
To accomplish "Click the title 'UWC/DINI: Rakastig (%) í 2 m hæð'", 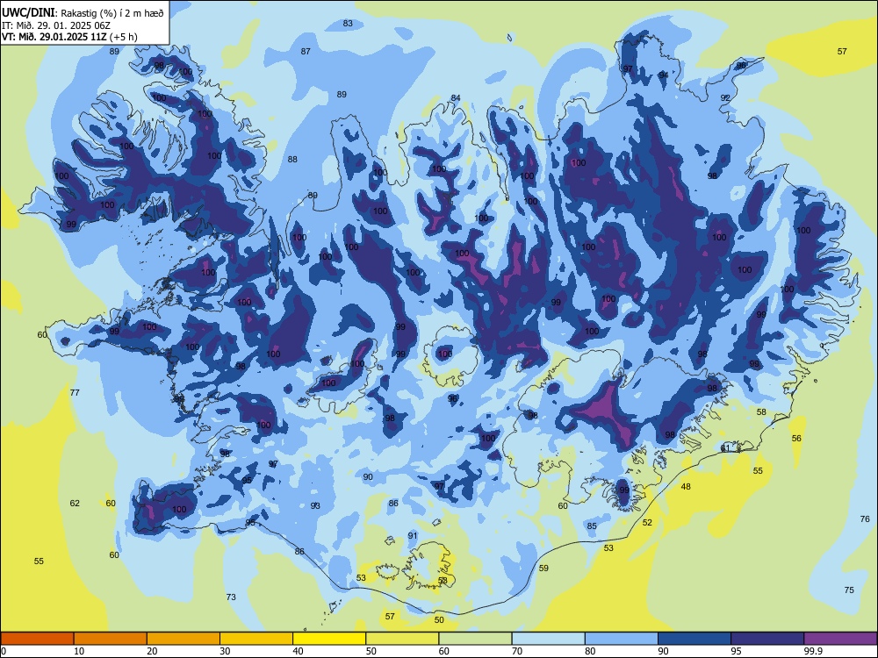I will [x=83, y=13].
